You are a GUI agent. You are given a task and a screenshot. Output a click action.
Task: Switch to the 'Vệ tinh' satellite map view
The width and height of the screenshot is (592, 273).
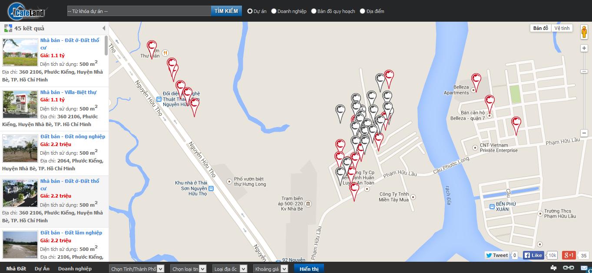coord(562,28)
